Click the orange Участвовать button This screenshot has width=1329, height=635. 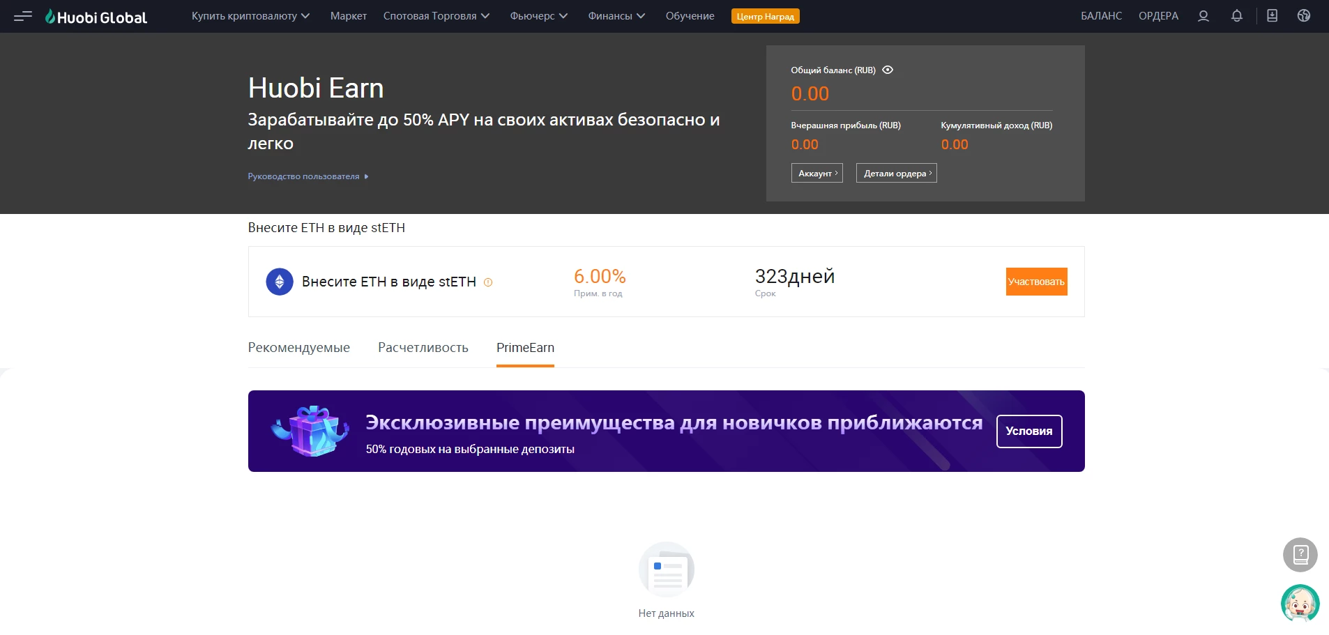(1036, 282)
